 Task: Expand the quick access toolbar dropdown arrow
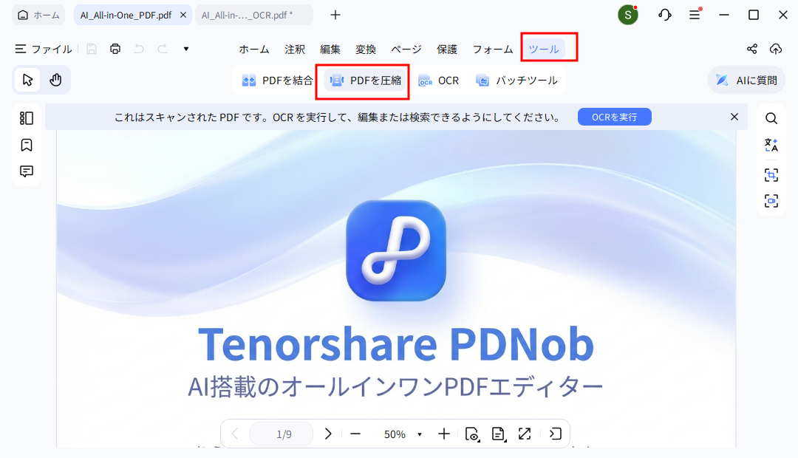pos(186,49)
